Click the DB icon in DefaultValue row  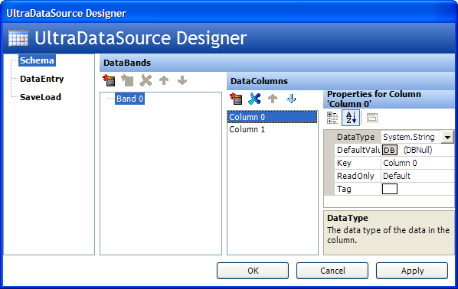390,150
